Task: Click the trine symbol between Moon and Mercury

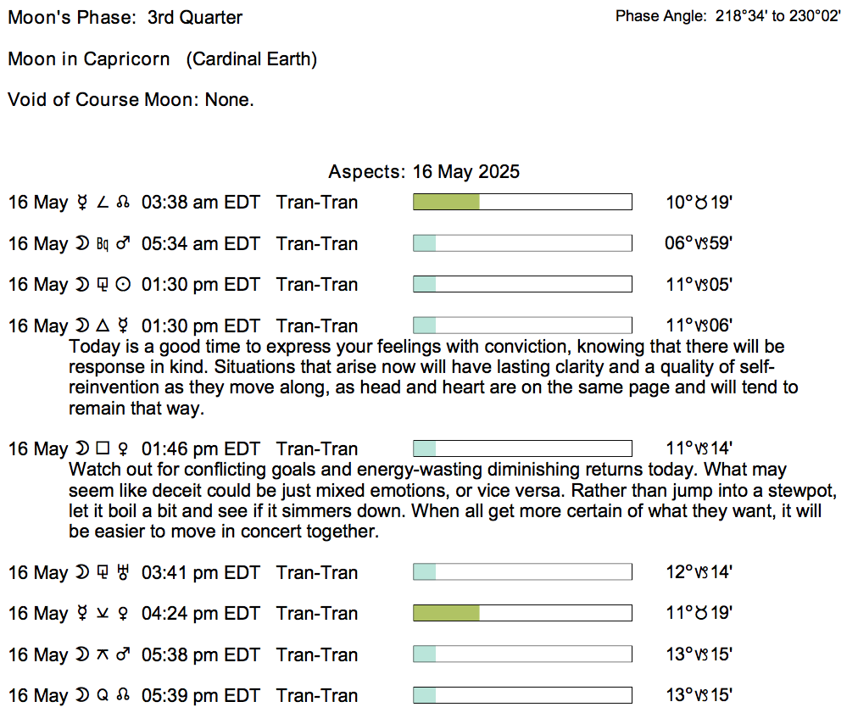Action: pyautogui.click(x=103, y=326)
